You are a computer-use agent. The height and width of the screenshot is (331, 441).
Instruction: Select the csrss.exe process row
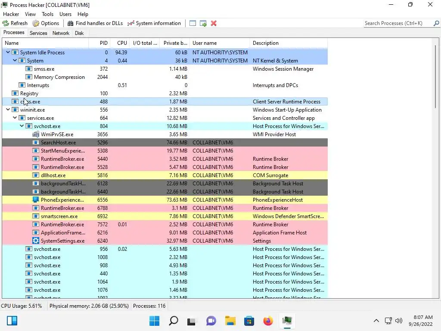(165, 102)
